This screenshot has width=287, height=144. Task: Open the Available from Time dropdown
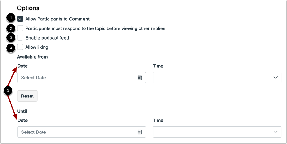pyautogui.click(x=217, y=78)
